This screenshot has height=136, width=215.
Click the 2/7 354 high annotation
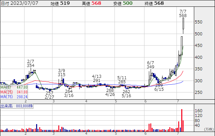31,63
